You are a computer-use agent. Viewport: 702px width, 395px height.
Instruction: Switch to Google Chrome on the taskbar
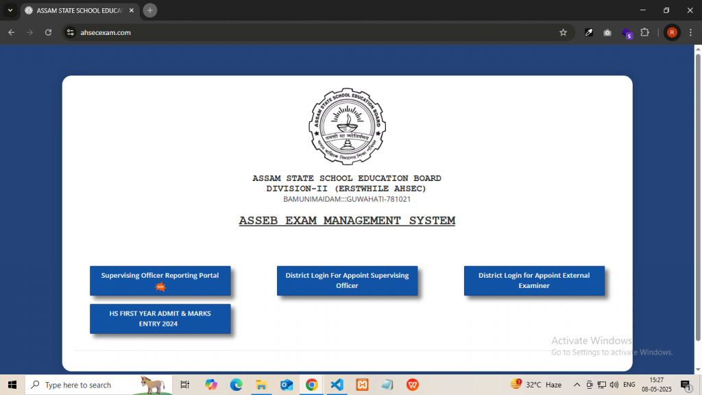click(x=312, y=385)
